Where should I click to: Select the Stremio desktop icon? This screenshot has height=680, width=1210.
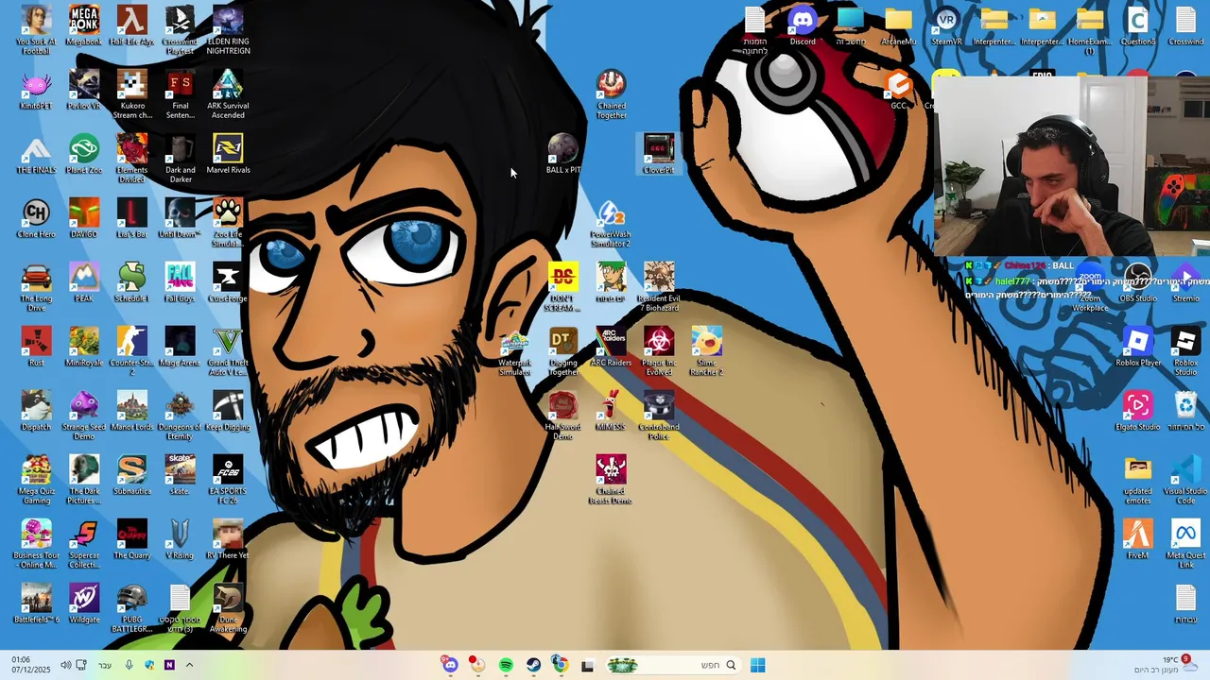click(x=1185, y=282)
